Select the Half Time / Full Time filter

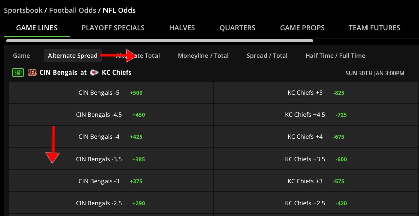click(x=335, y=56)
